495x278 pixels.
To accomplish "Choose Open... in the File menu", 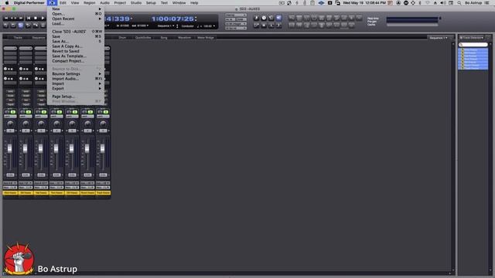I will [x=76, y=14].
